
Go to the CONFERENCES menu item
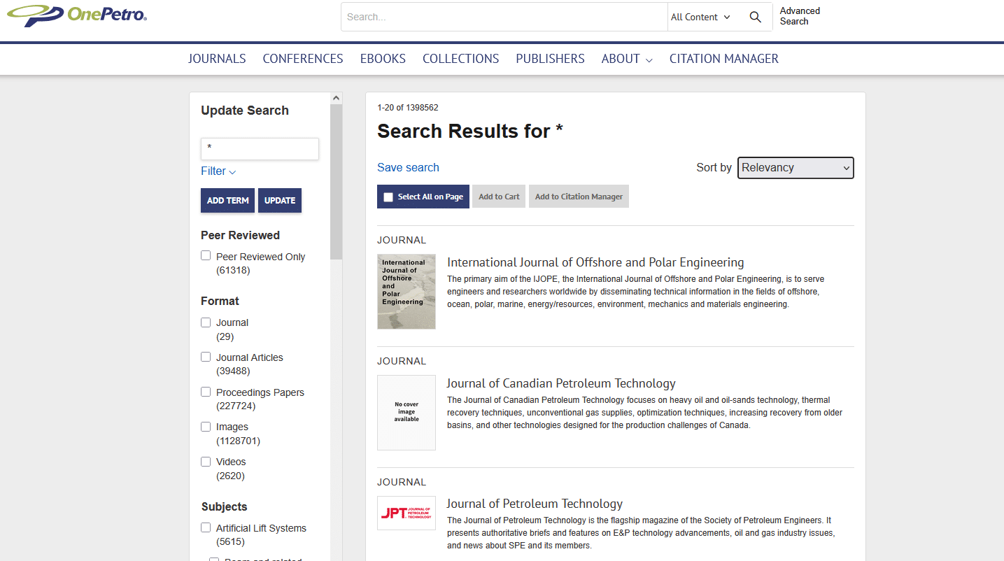(303, 59)
